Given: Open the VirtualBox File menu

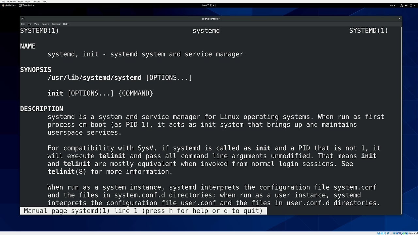Looking at the screenshot, I should click(3, 2).
